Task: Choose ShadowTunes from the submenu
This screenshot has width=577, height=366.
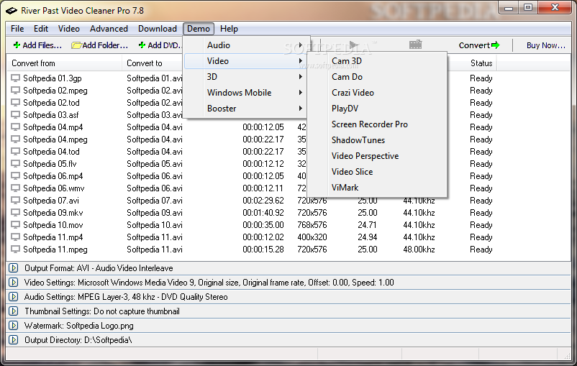Action: [x=377, y=140]
